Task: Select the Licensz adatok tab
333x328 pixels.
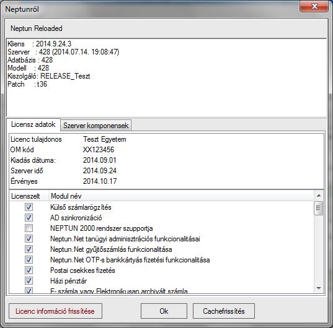Action: 33,124
